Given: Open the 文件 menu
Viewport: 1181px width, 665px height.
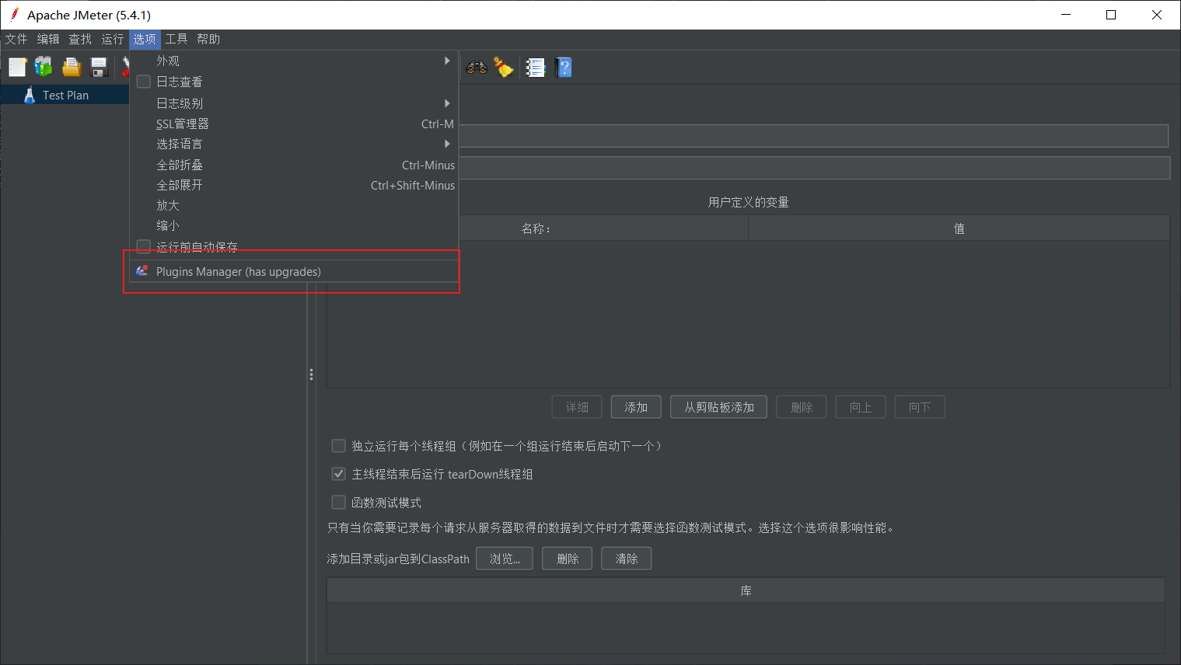Looking at the screenshot, I should [16, 39].
